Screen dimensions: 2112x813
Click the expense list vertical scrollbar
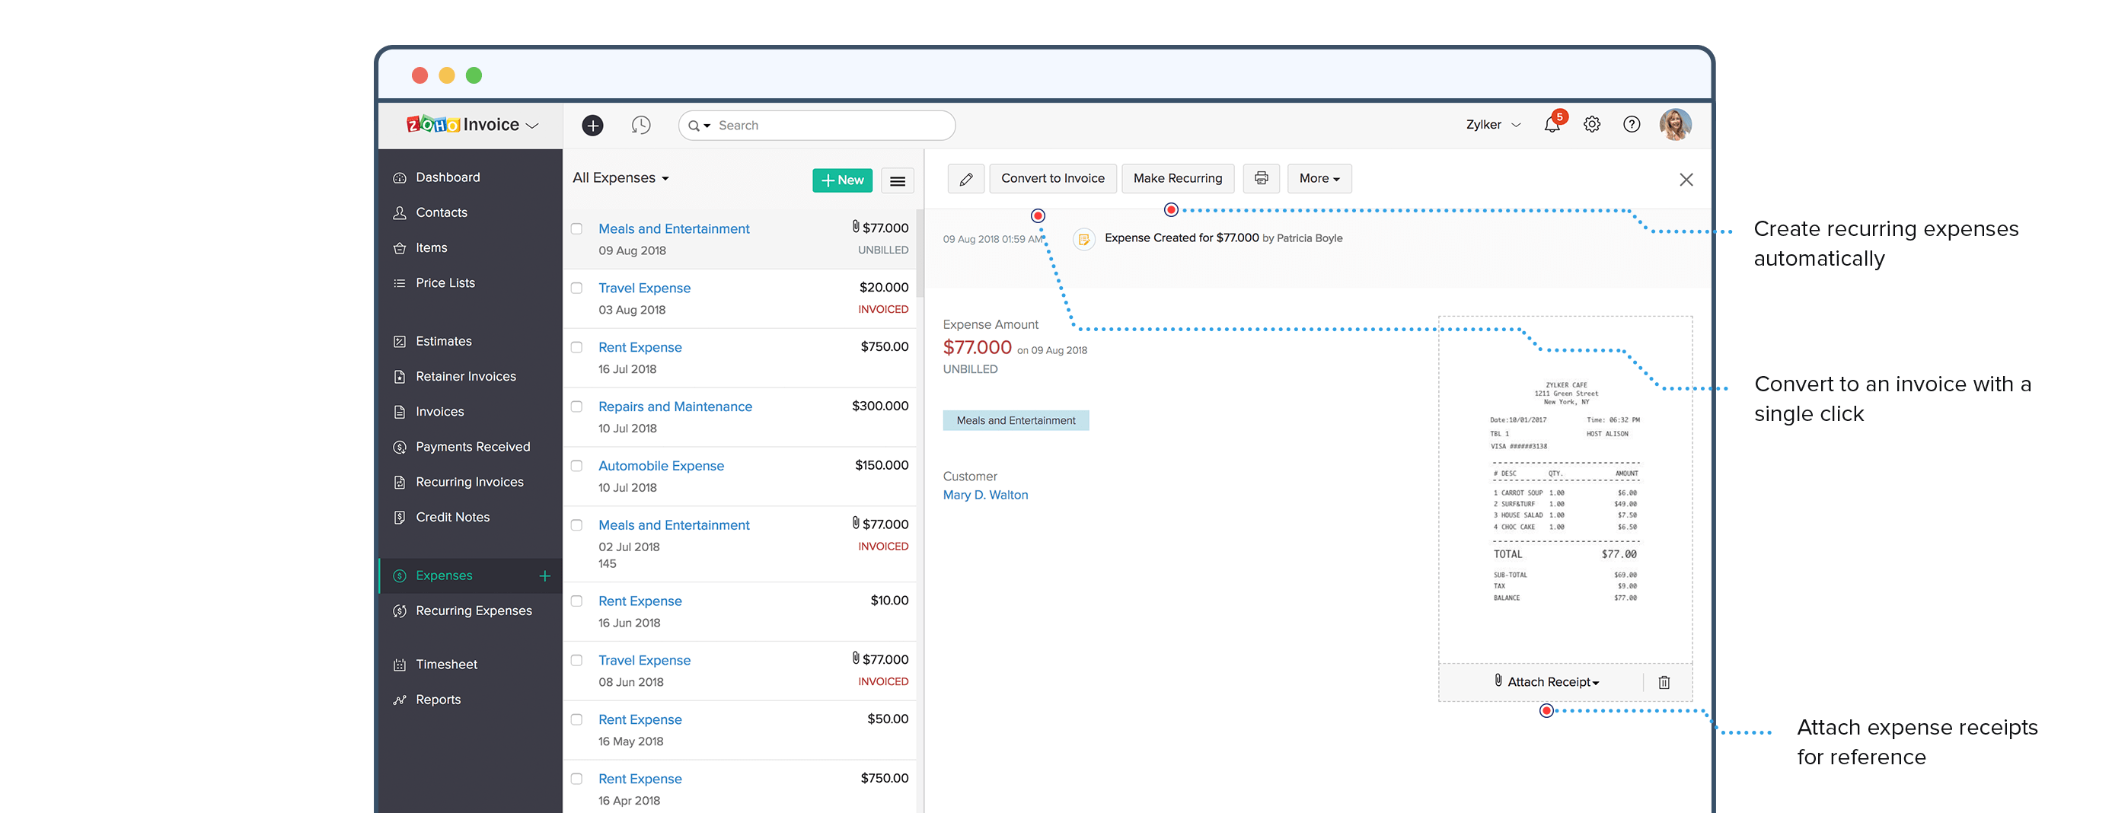920,255
